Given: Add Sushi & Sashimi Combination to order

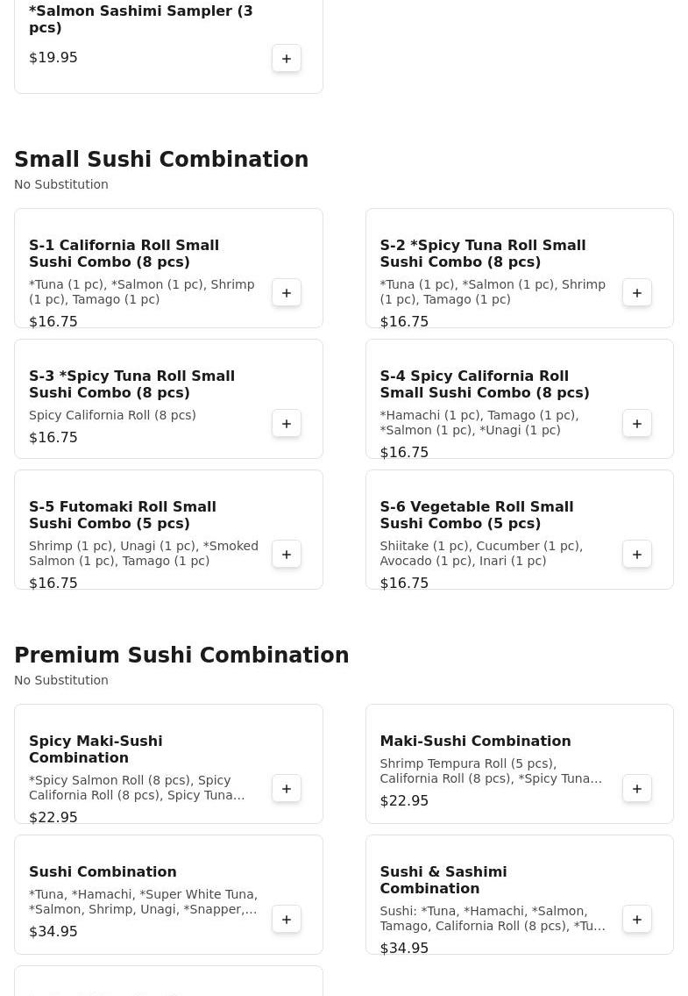Looking at the screenshot, I should 637,920.
